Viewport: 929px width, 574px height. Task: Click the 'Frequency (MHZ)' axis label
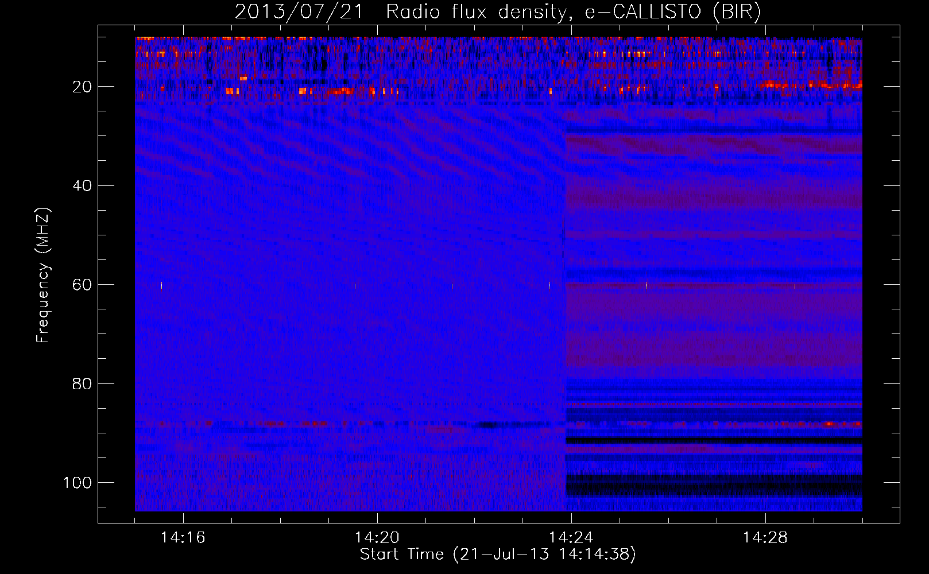[x=43, y=275]
